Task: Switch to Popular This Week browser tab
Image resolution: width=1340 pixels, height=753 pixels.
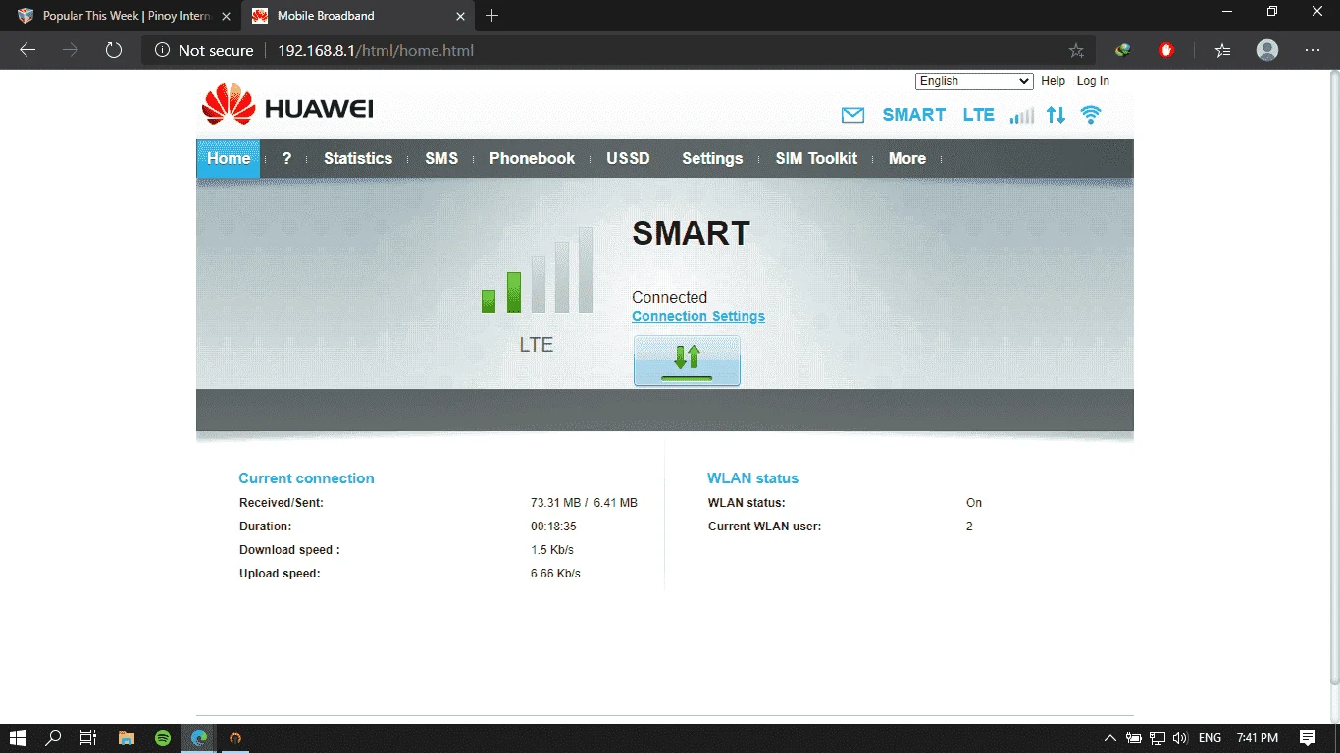Action: [x=121, y=16]
